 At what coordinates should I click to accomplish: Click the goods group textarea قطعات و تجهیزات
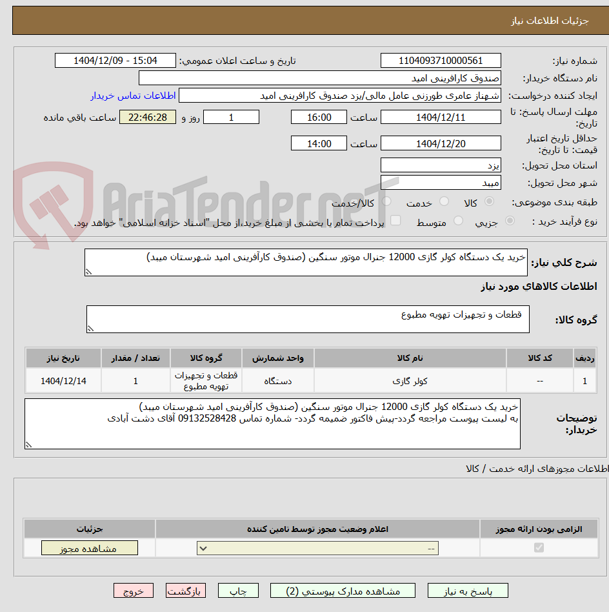(308, 320)
